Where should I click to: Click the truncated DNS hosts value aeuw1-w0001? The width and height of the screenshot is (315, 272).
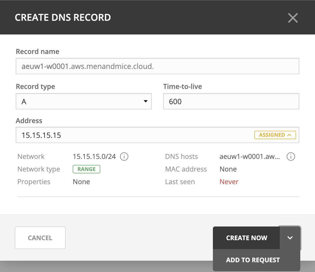[x=250, y=157]
